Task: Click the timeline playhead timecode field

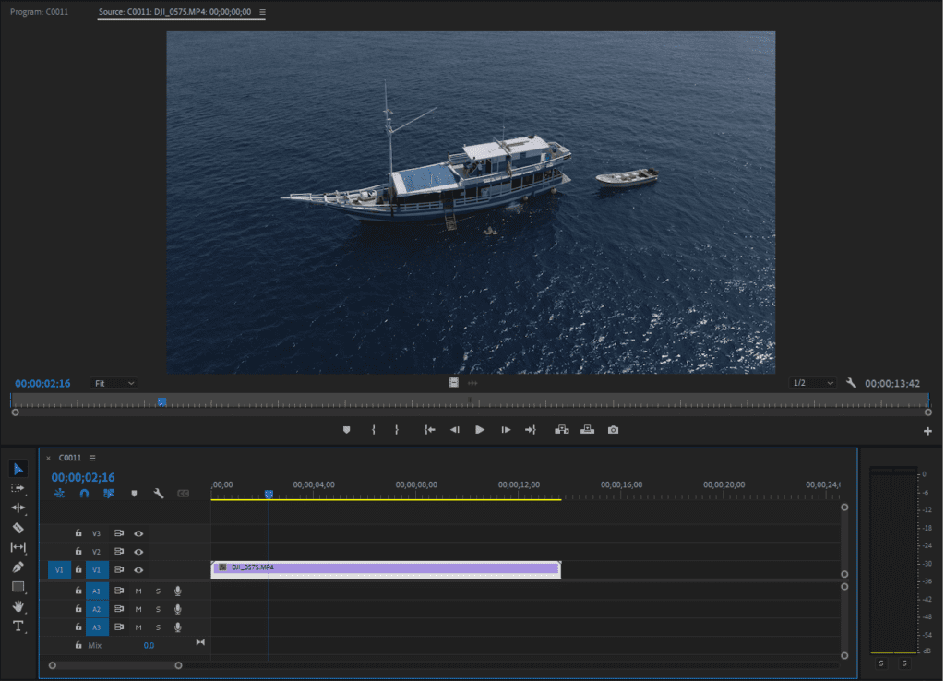Action: tap(82, 477)
